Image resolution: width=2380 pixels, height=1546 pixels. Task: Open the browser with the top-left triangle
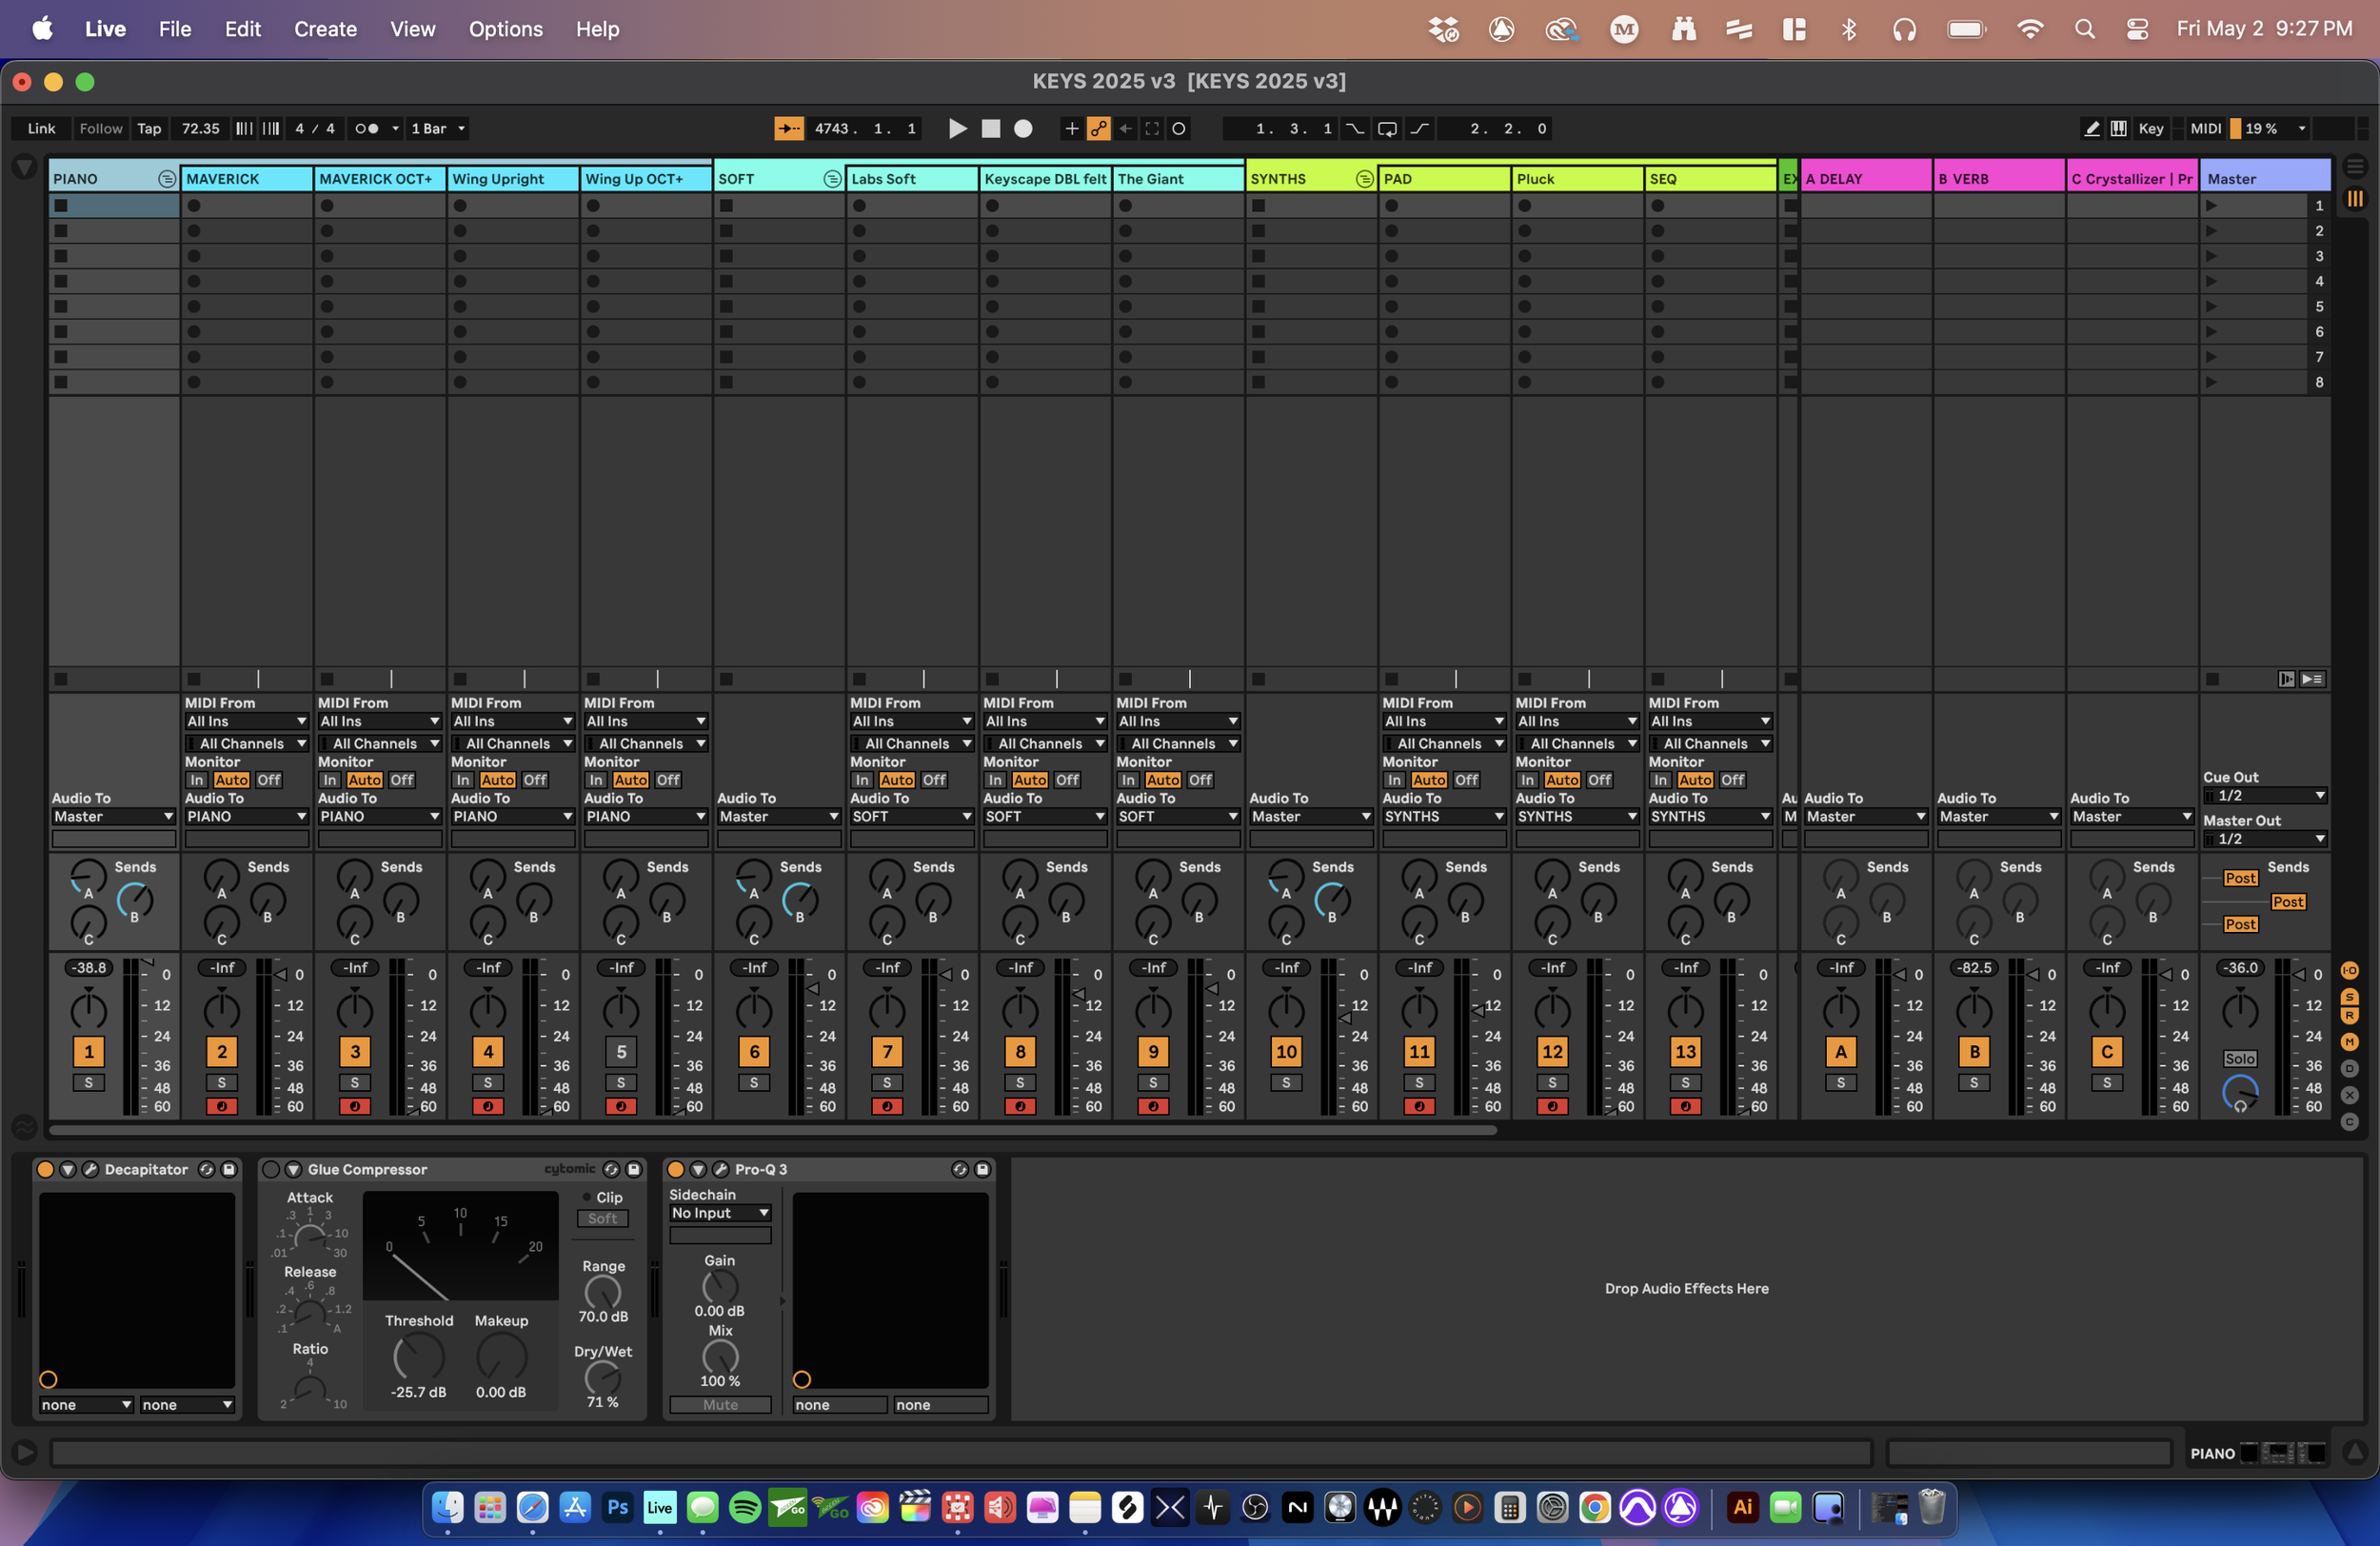(x=24, y=167)
